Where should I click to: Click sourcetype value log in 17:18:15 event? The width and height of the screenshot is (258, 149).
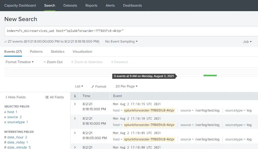(249, 110)
